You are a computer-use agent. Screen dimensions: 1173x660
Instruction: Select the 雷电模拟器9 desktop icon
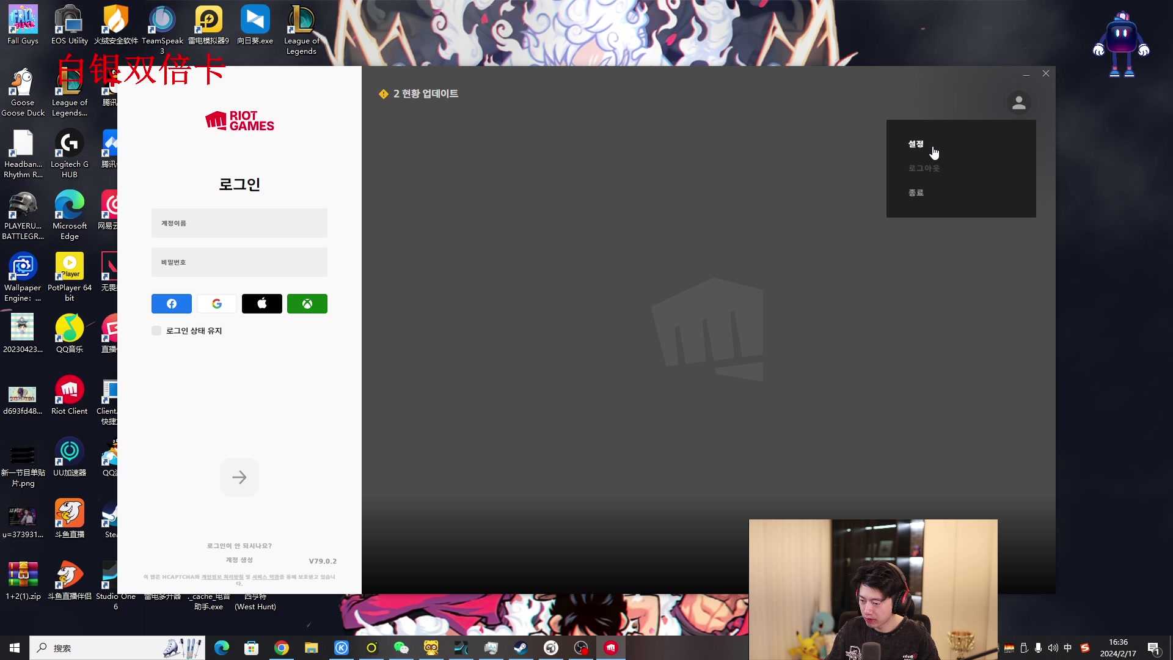click(208, 25)
